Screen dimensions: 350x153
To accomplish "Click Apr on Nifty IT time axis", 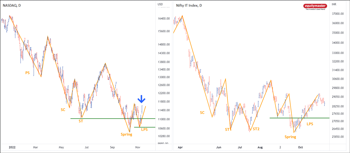I will coord(180,147).
